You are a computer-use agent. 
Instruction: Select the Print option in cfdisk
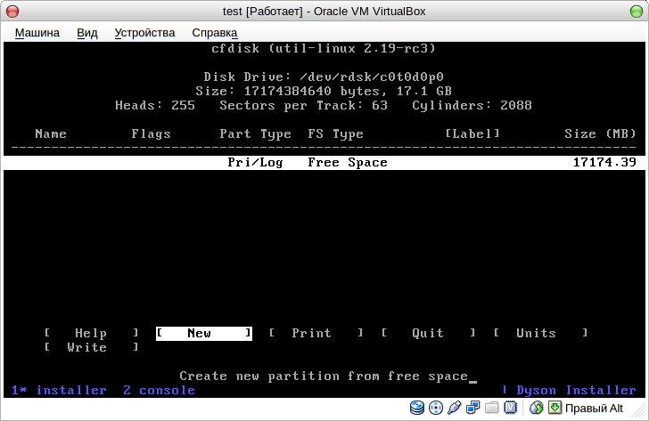click(x=316, y=333)
